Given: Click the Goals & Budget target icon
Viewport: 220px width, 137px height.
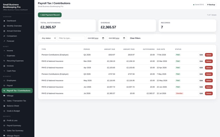Looking at the screenshot, I should [4, 111].
